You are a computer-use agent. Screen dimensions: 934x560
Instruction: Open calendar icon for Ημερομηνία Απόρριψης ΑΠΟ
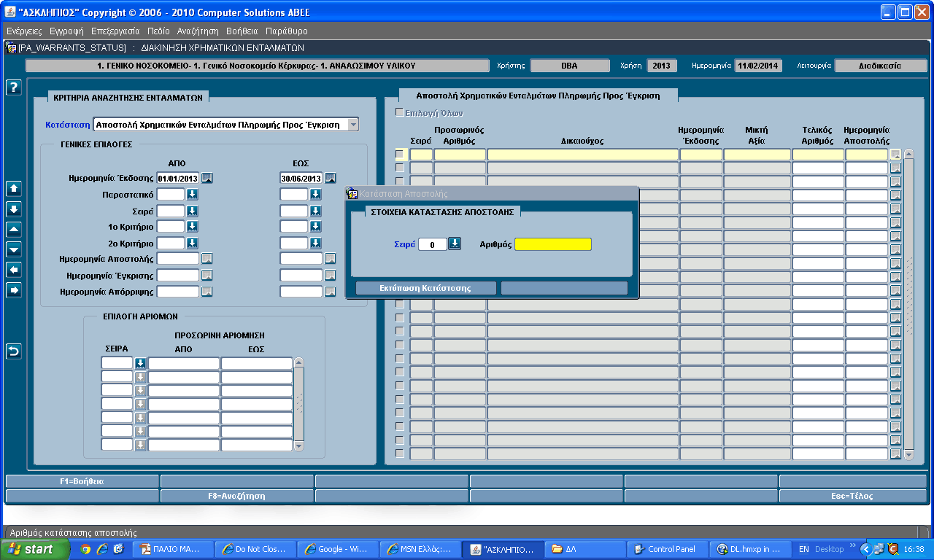pyautogui.click(x=207, y=292)
